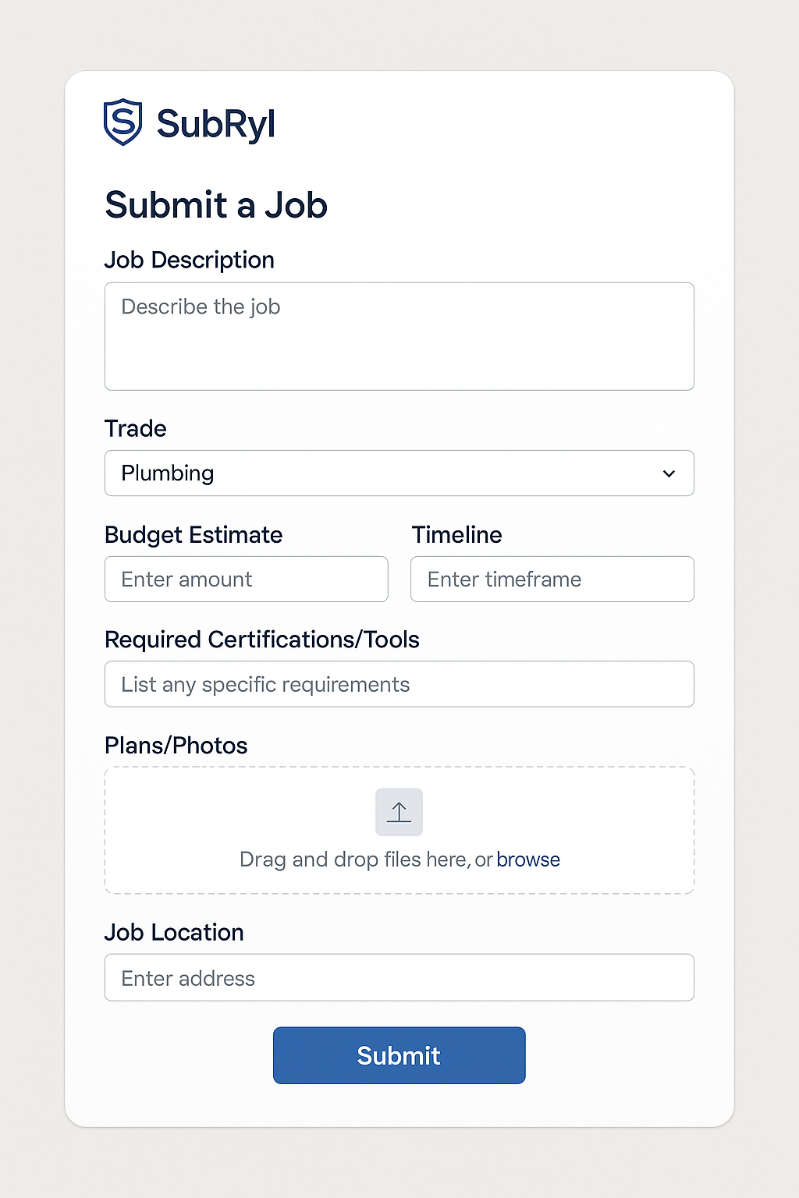This screenshot has height=1198, width=799.
Task: Click the Job Description label
Action: 190,260
